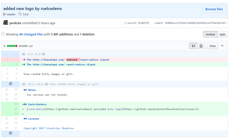The image size is (239, 139).
Task: Open parent commit 8c865f8
Action: pos(143,23)
